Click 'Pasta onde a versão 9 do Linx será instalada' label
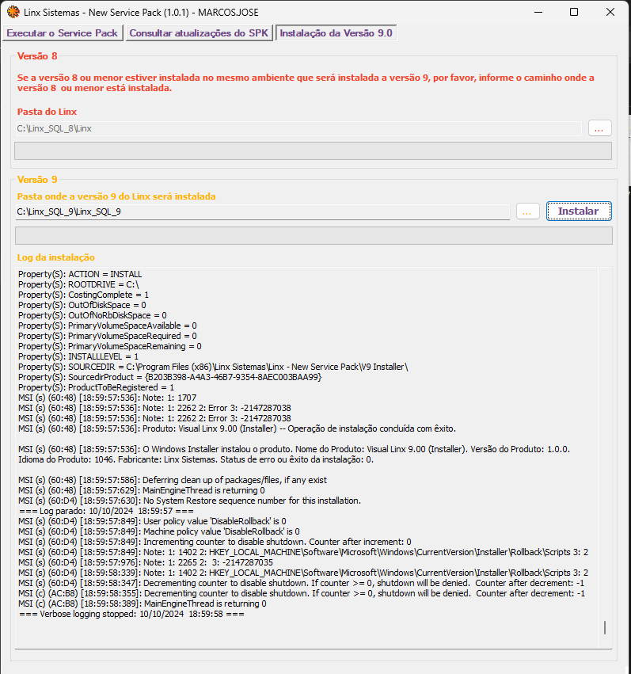Screen dimensions: 631x674 click(116, 196)
